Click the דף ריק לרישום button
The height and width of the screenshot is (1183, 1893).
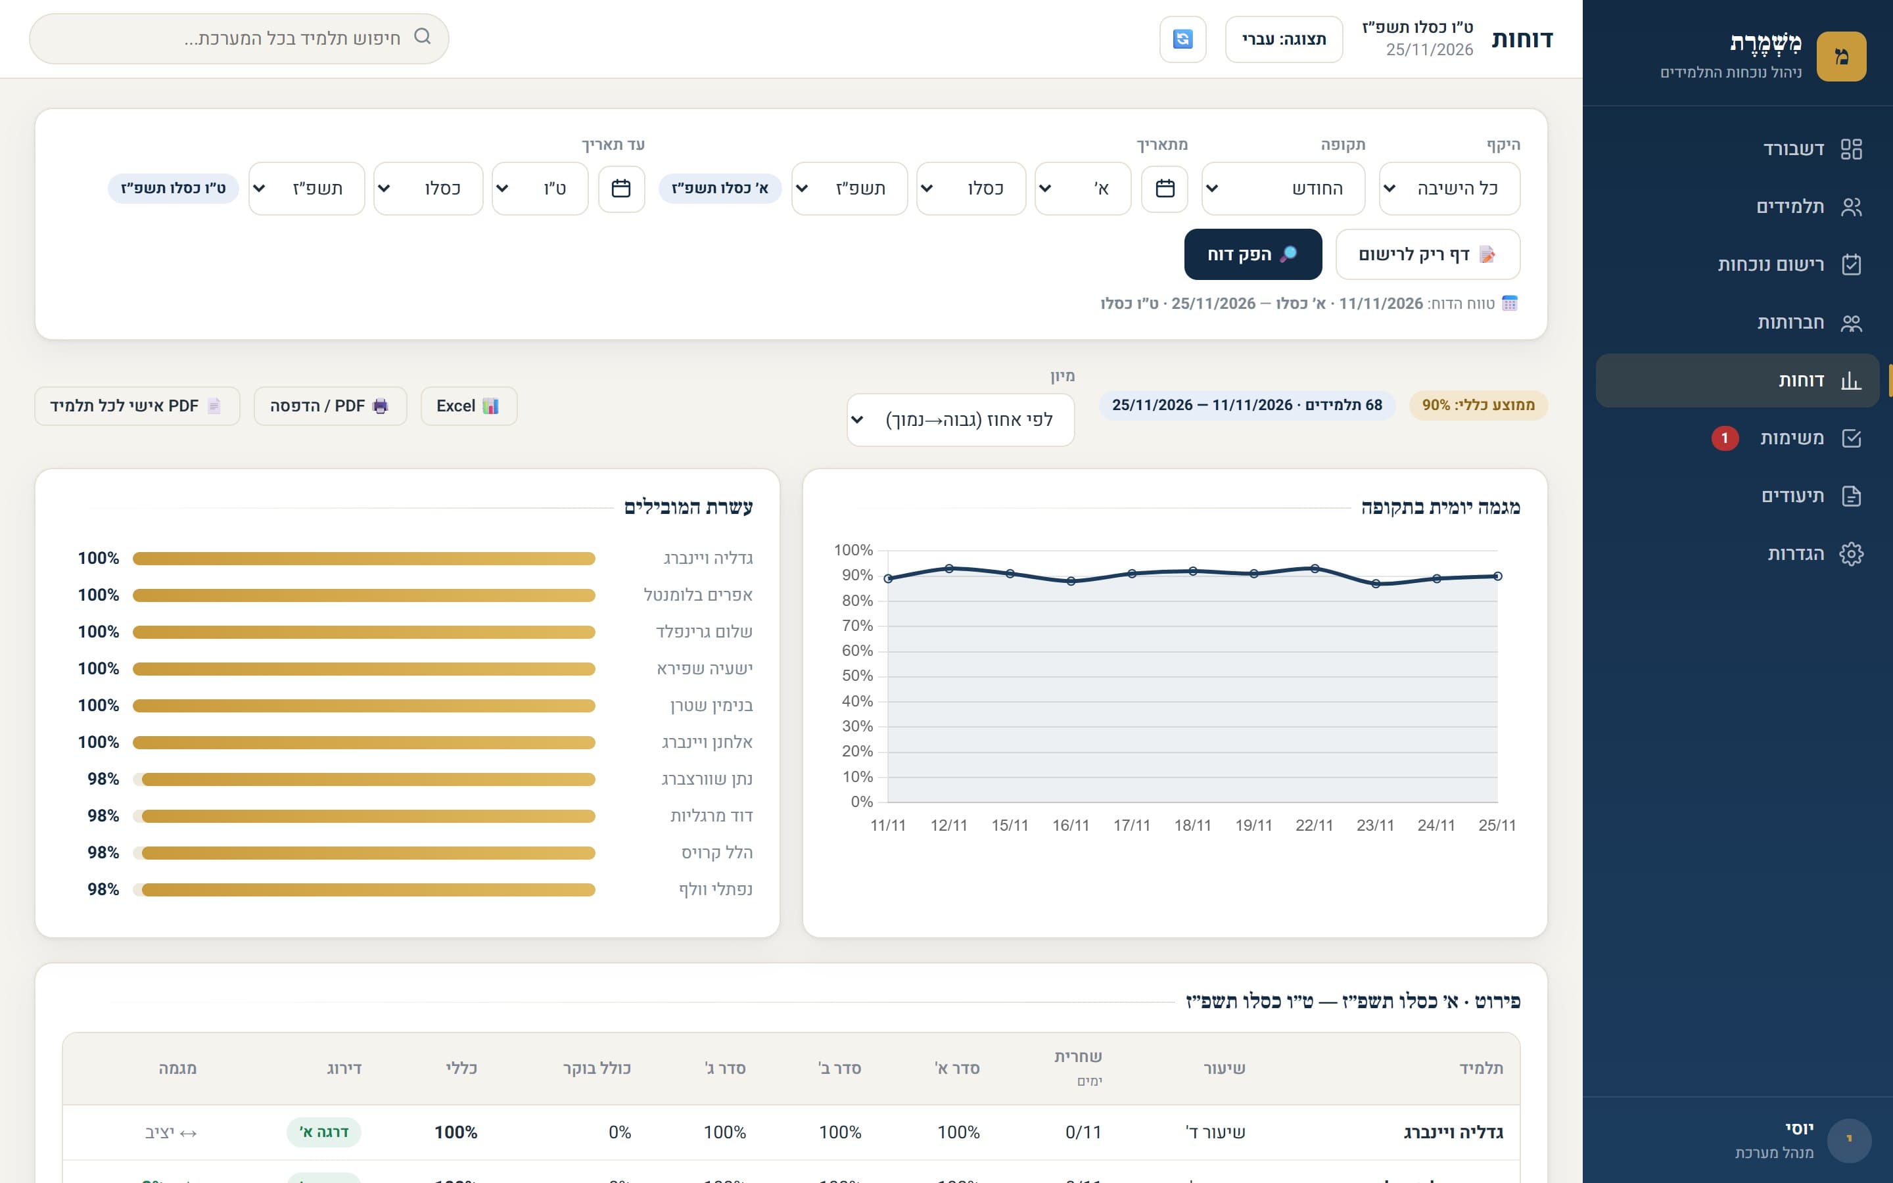tap(1428, 254)
